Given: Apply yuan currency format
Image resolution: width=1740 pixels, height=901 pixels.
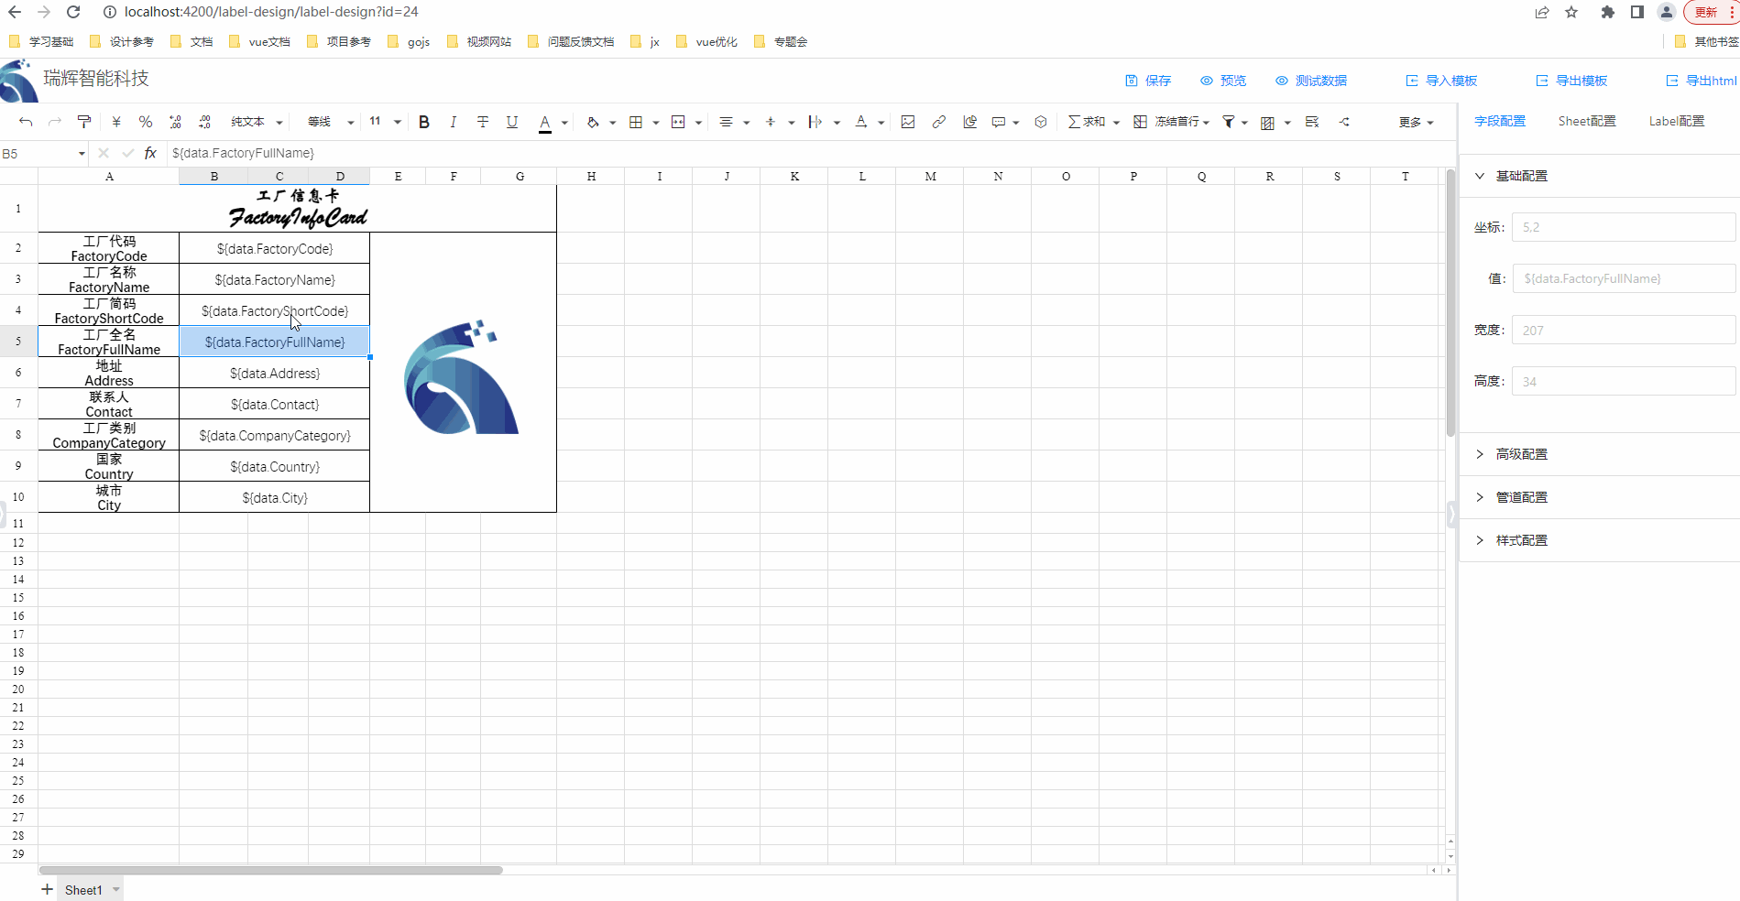Looking at the screenshot, I should [x=116, y=122].
